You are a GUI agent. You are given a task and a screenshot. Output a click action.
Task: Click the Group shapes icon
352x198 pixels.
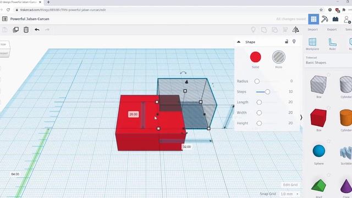264,30
